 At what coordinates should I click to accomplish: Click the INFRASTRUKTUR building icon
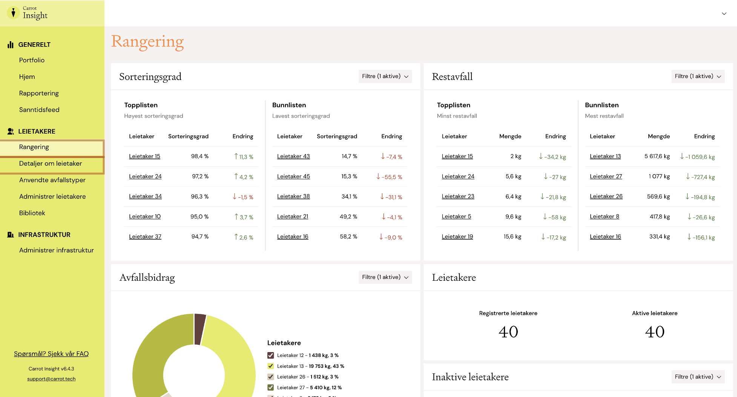point(11,235)
